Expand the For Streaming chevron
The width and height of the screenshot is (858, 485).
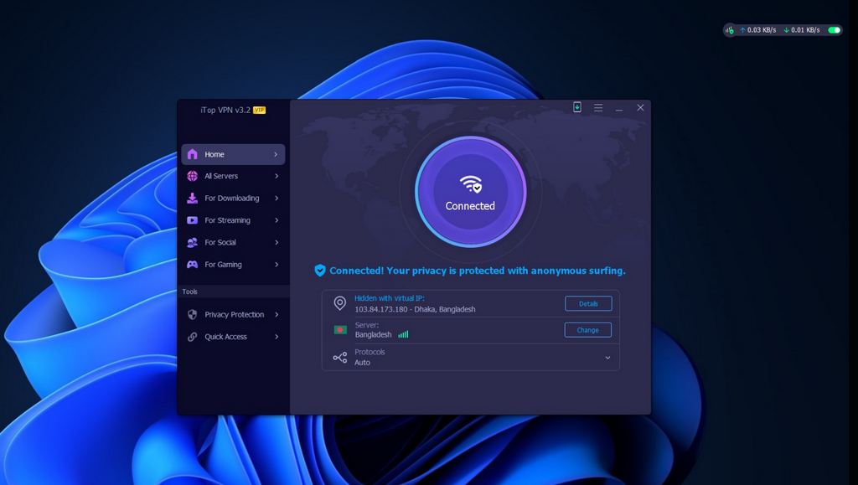coord(277,220)
